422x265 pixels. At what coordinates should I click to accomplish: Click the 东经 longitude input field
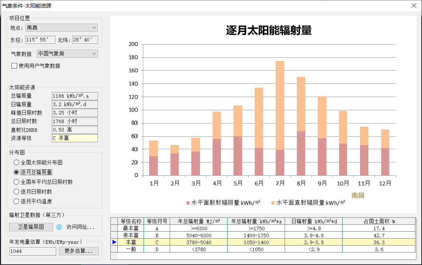pos(40,40)
